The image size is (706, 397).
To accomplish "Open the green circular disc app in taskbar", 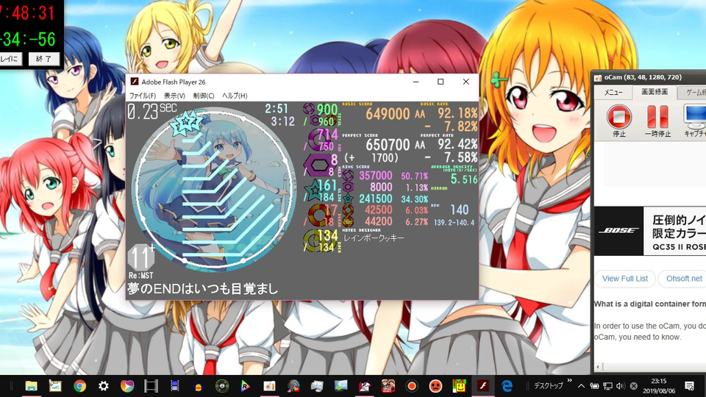I will [222, 386].
